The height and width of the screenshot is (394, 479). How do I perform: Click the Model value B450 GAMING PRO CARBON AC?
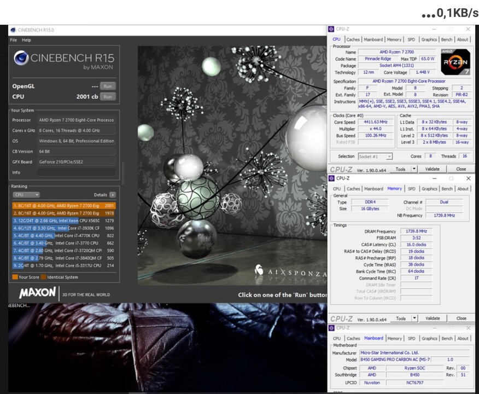[395, 360]
